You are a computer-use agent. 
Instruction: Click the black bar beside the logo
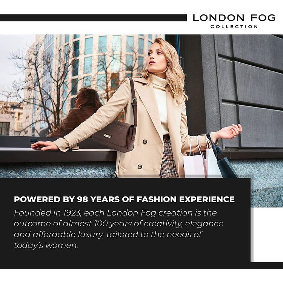coord(93,18)
